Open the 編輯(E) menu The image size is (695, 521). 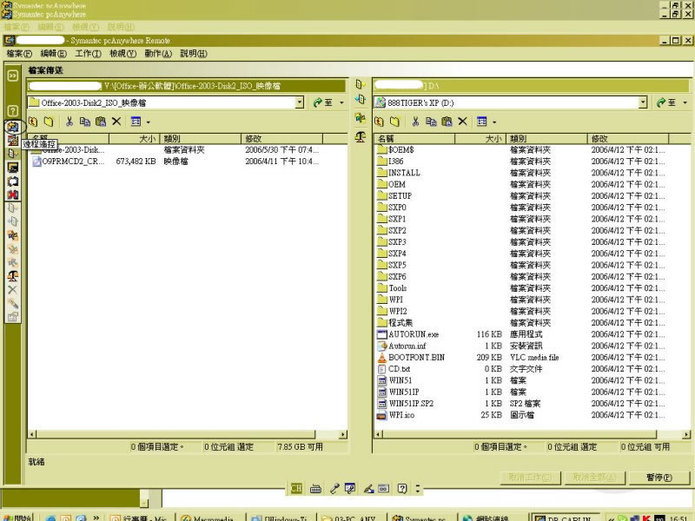54,54
